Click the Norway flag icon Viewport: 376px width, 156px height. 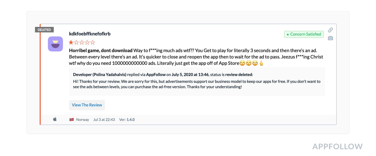pyautogui.click(x=71, y=120)
